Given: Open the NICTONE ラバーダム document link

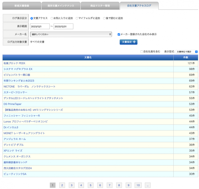Looking at the screenshot, I should 30,86.
